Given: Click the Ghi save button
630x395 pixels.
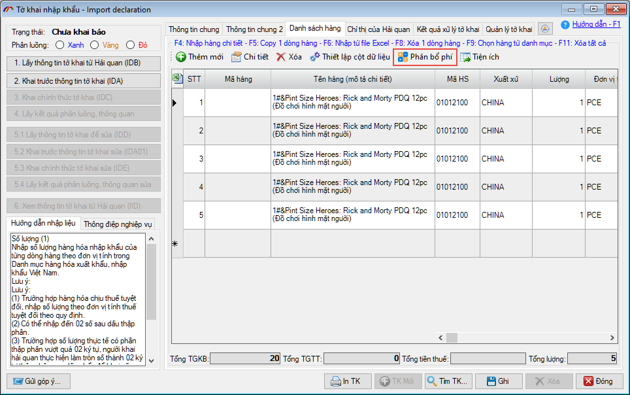Looking at the screenshot, I should coord(497,381).
